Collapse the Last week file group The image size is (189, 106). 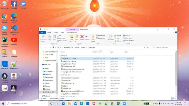coord(60,75)
